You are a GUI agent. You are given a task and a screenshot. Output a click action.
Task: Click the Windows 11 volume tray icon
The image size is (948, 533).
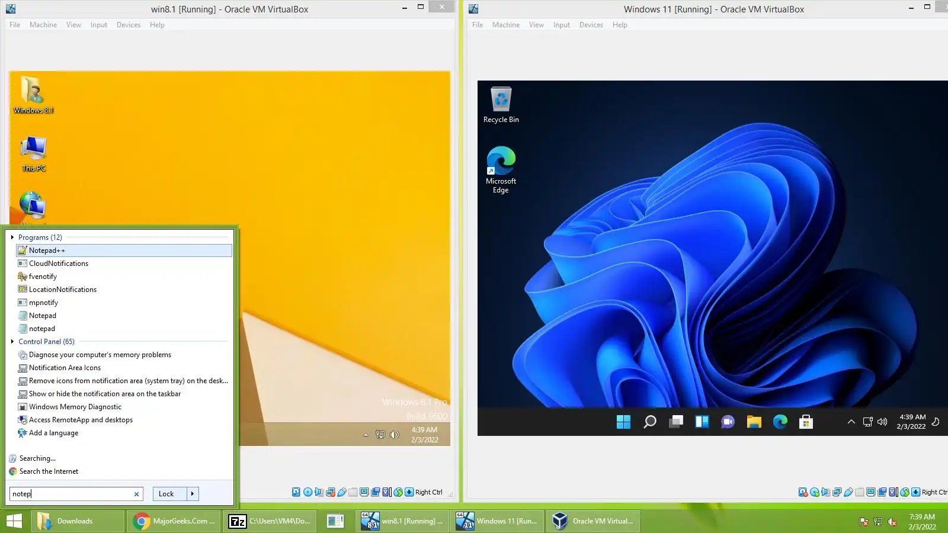[x=882, y=422]
